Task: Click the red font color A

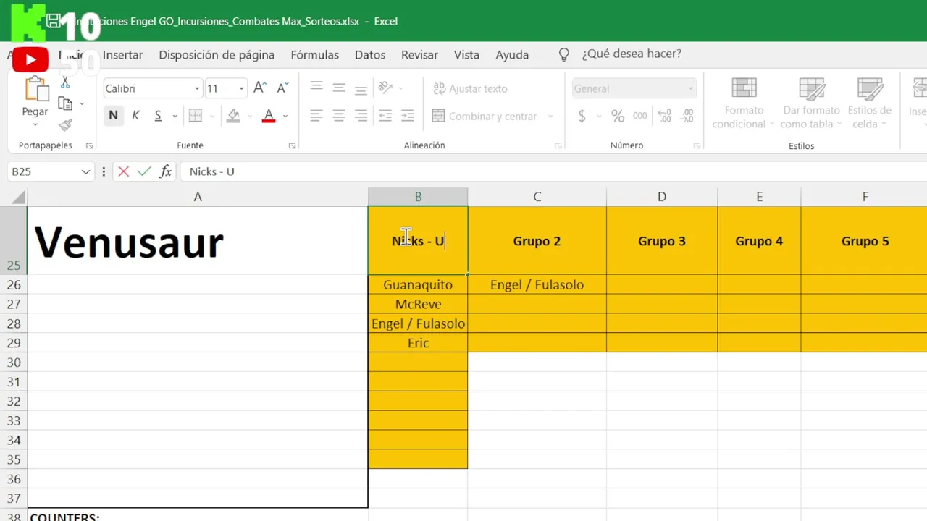Action: tap(269, 116)
